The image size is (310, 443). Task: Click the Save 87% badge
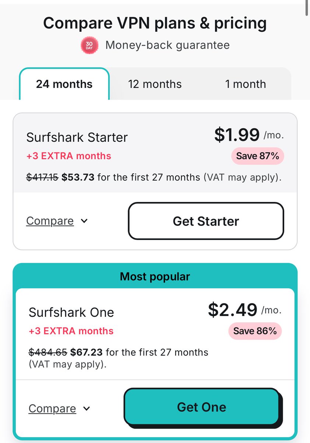tap(258, 156)
